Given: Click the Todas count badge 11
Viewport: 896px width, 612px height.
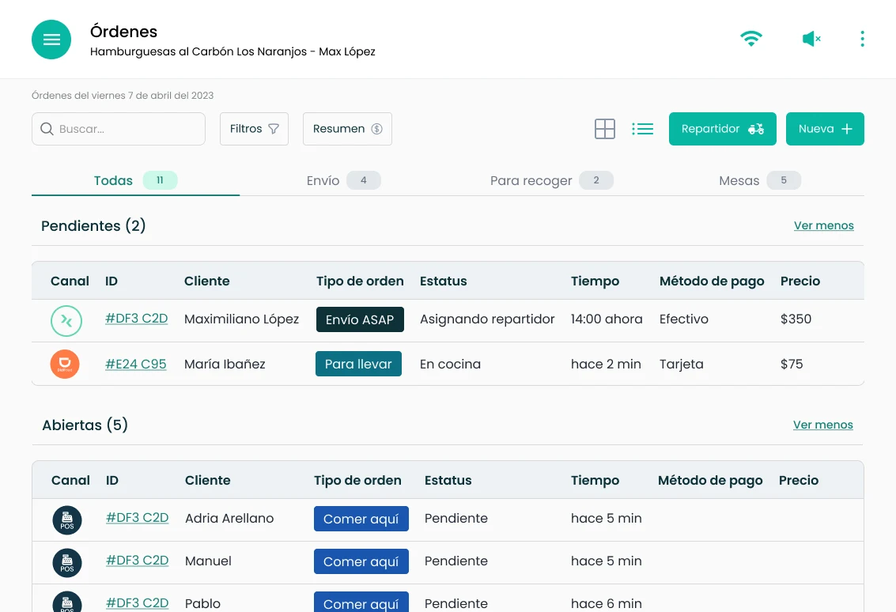Looking at the screenshot, I should pos(160,180).
